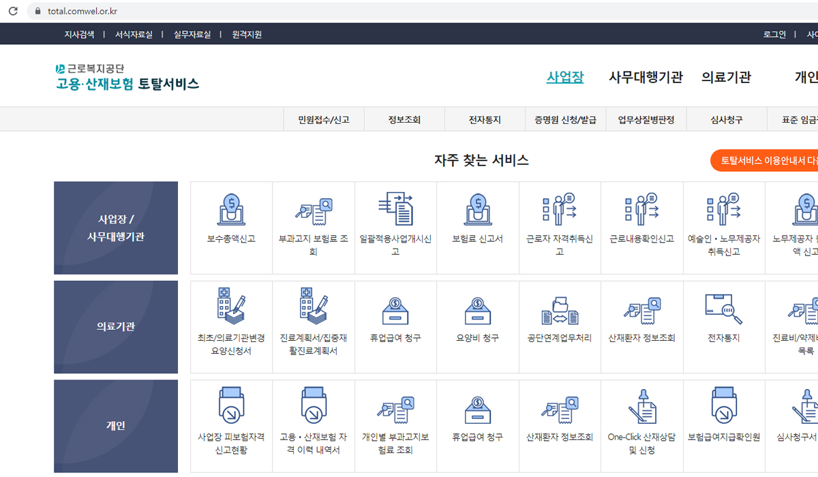Screen dimensions: 818x477
Task: Select the 사업장 main tab
Action: [x=565, y=77]
